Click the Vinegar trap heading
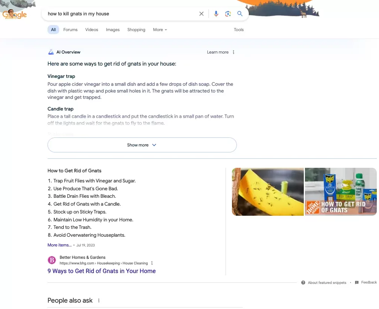379x309 pixels. [61, 76]
